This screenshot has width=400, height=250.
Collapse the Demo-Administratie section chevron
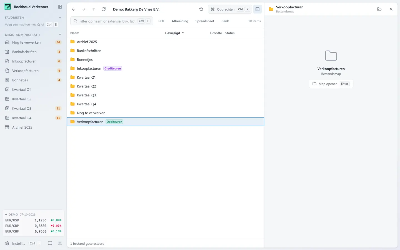(x=60, y=35)
